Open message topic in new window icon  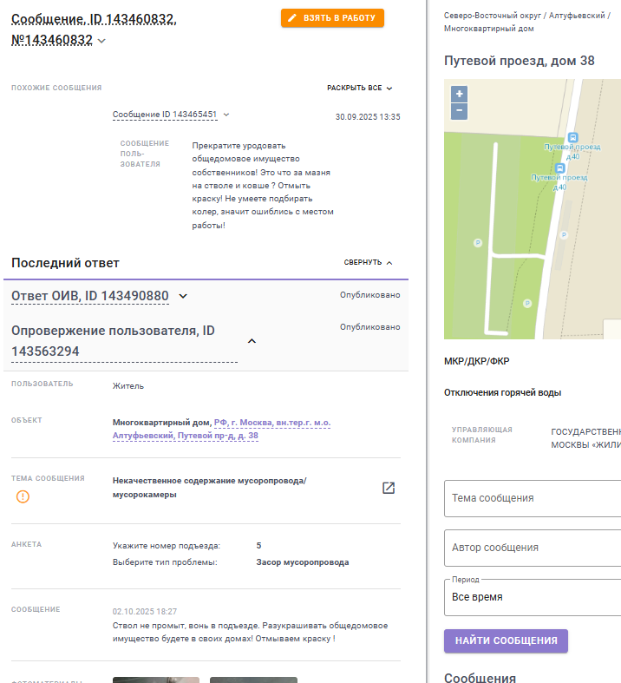pyautogui.click(x=389, y=488)
